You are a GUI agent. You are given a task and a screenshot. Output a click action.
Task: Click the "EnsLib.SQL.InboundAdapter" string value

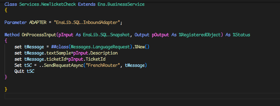[87, 22]
